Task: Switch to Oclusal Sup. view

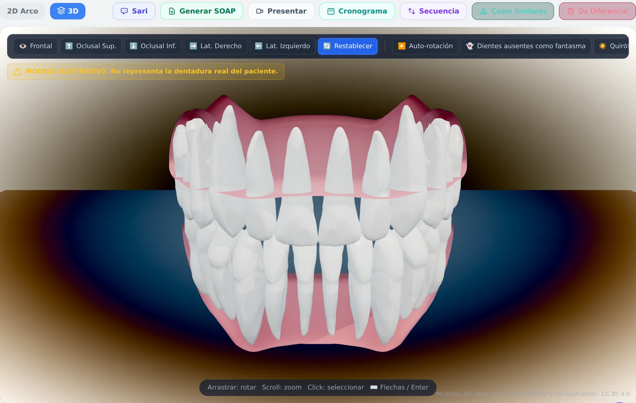Action: pyautogui.click(x=91, y=46)
